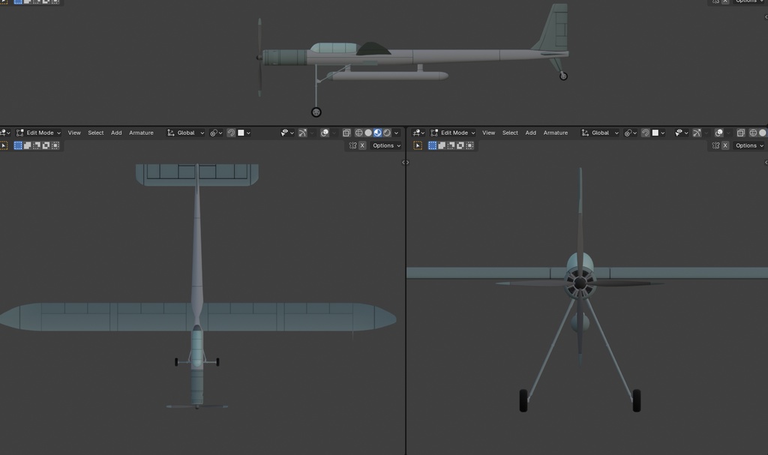The image size is (768, 455).
Task: Switch left viewport to wireframe shading
Action: point(358,133)
